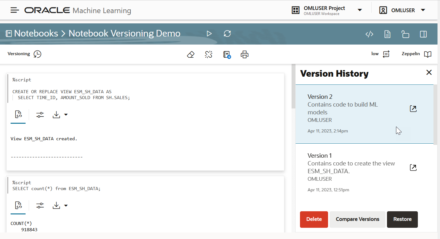440x239 pixels.
Task: Select second paragraph's code result tab
Action: [18, 205]
